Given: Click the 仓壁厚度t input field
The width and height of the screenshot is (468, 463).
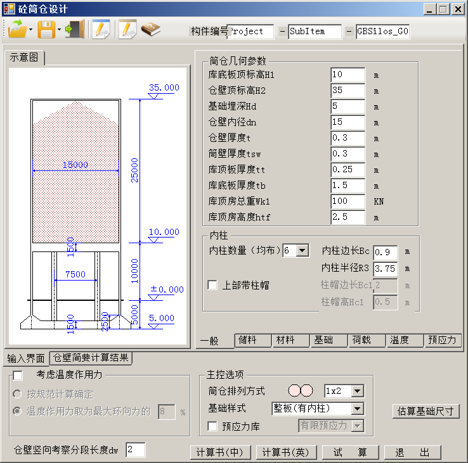Looking at the screenshot, I should click(348, 137).
